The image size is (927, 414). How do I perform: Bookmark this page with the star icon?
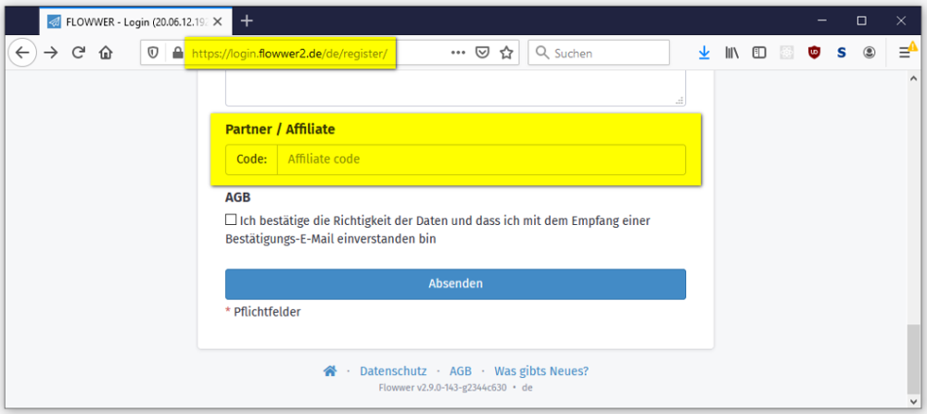tap(506, 53)
